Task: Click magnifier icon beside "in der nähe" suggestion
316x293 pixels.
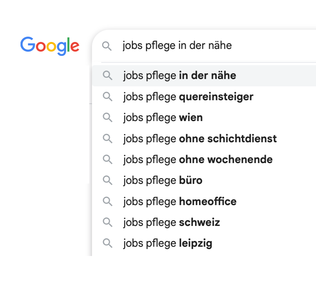Action: [107, 76]
